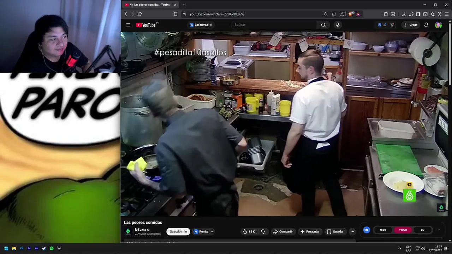Viewport: 452px width, 254px height.
Task: Dislike the video with thumbs down
Action: pos(263,231)
